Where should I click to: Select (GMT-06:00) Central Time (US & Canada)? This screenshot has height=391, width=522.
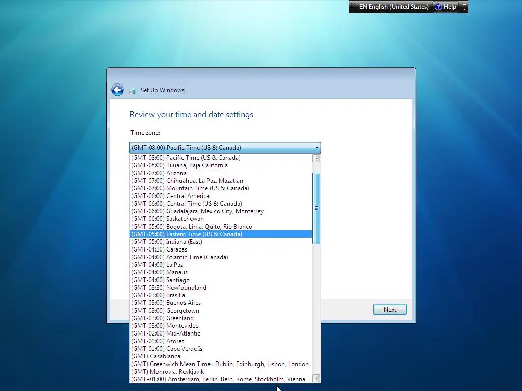click(x=221, y=204)
